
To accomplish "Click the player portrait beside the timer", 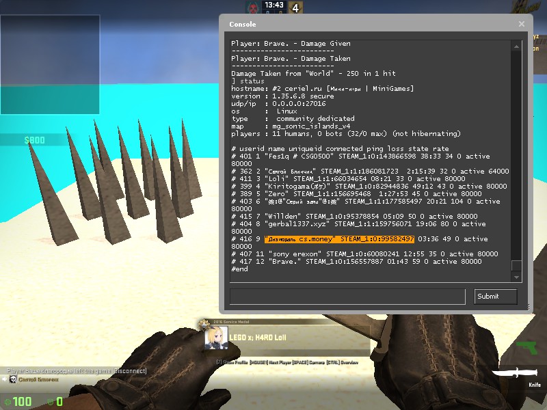I will [x=252, y=8].
